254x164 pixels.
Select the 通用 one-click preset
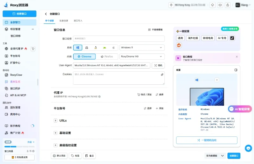point(180,38)
